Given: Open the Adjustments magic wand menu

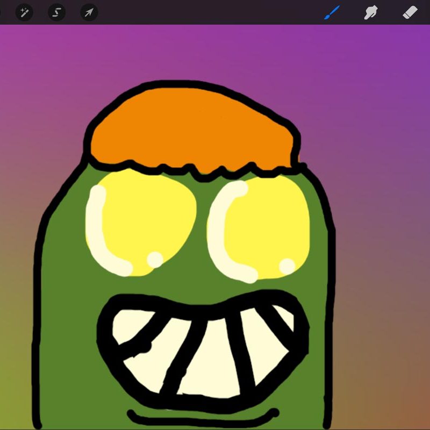Looking at the screenshot, I should point(24,12).
